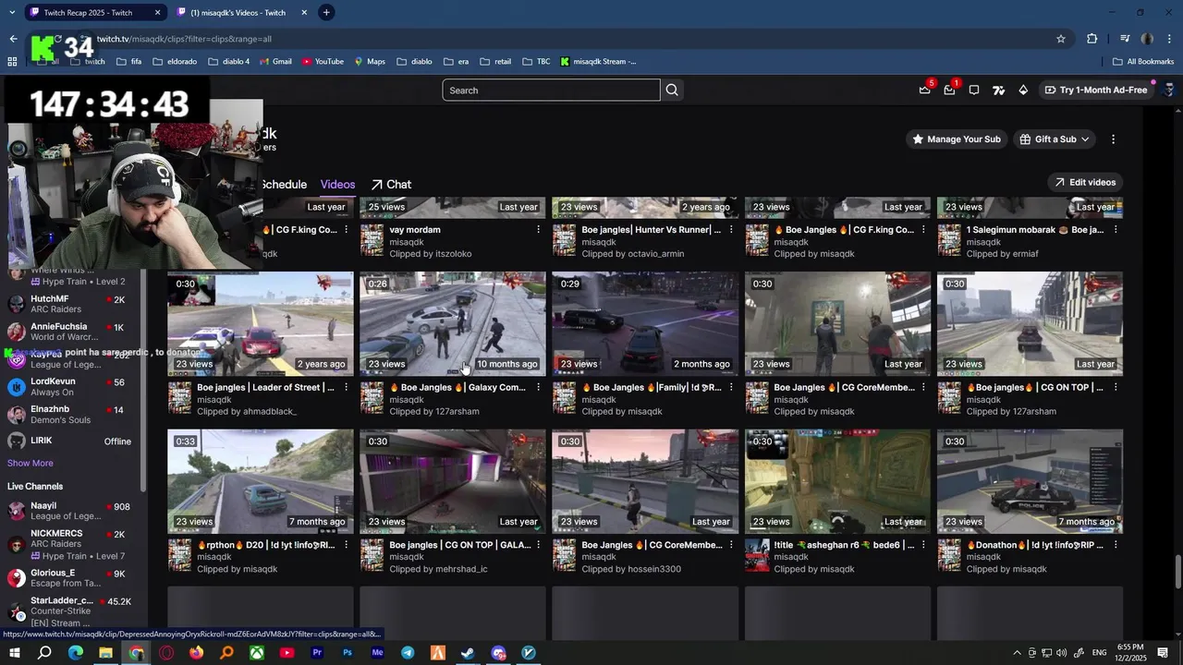Open the whispers chat bubble icon
The image size is (1183, 665).
(x=974, y=90)
